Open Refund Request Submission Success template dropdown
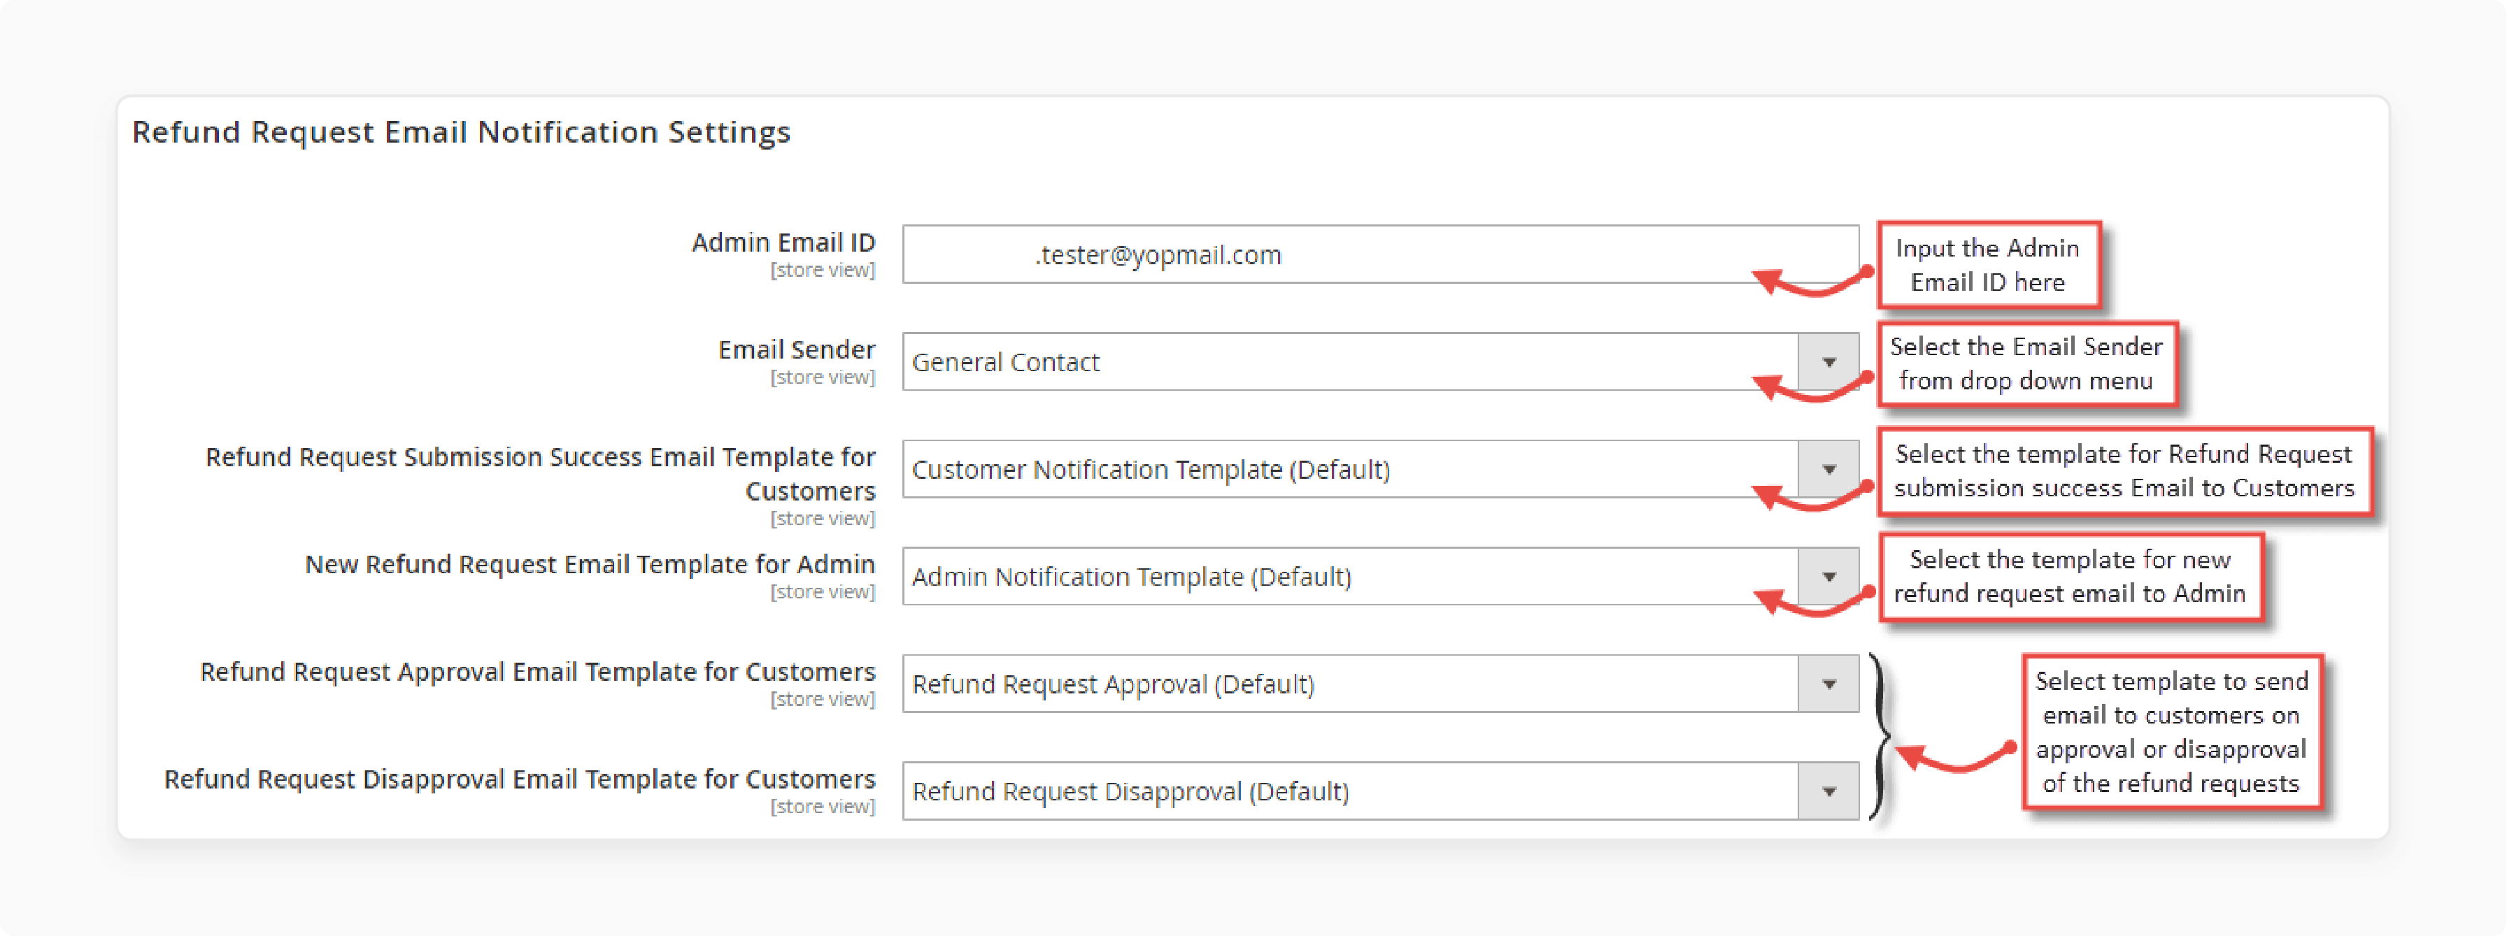 tap(1380, 469)
